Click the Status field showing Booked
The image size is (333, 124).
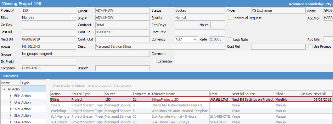pos(200,11)
